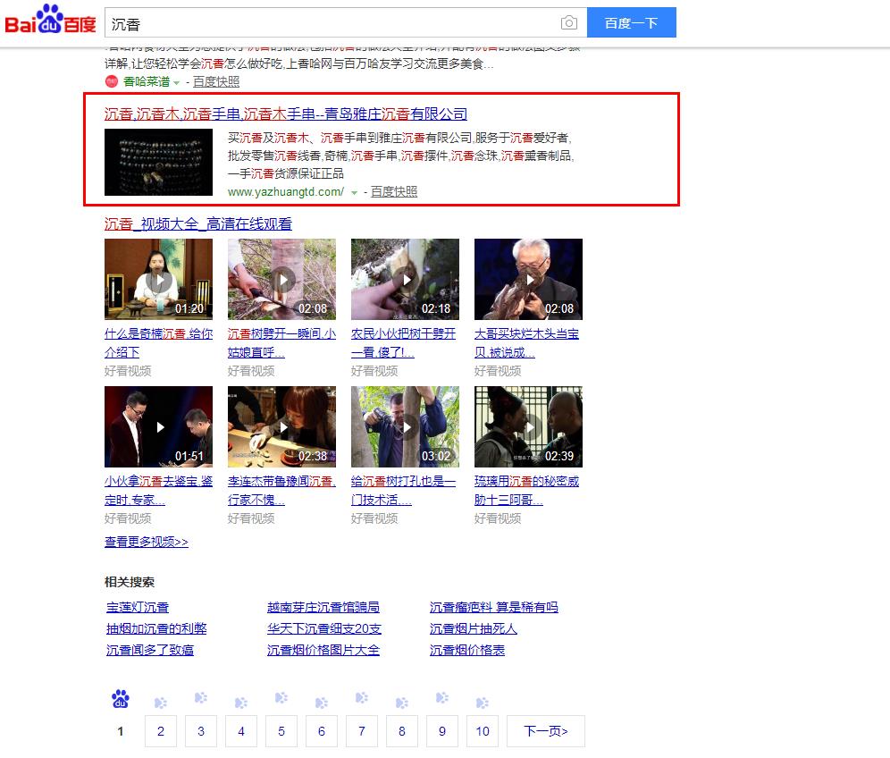Open video title 李连杰带鲁豫闻沉香

click(281, 491)
